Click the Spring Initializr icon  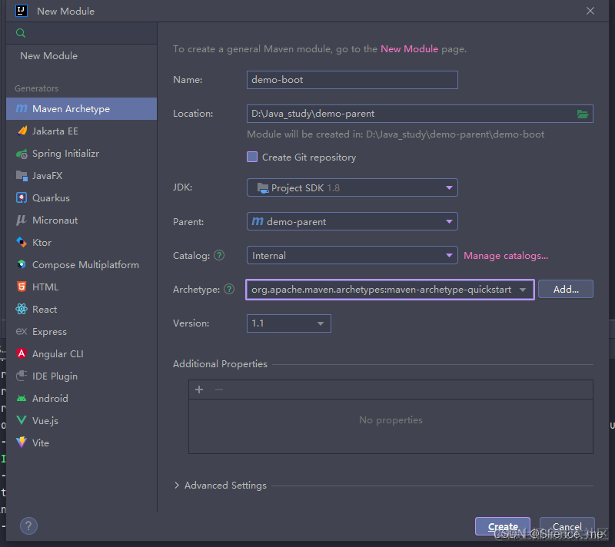tap(22, 154)
